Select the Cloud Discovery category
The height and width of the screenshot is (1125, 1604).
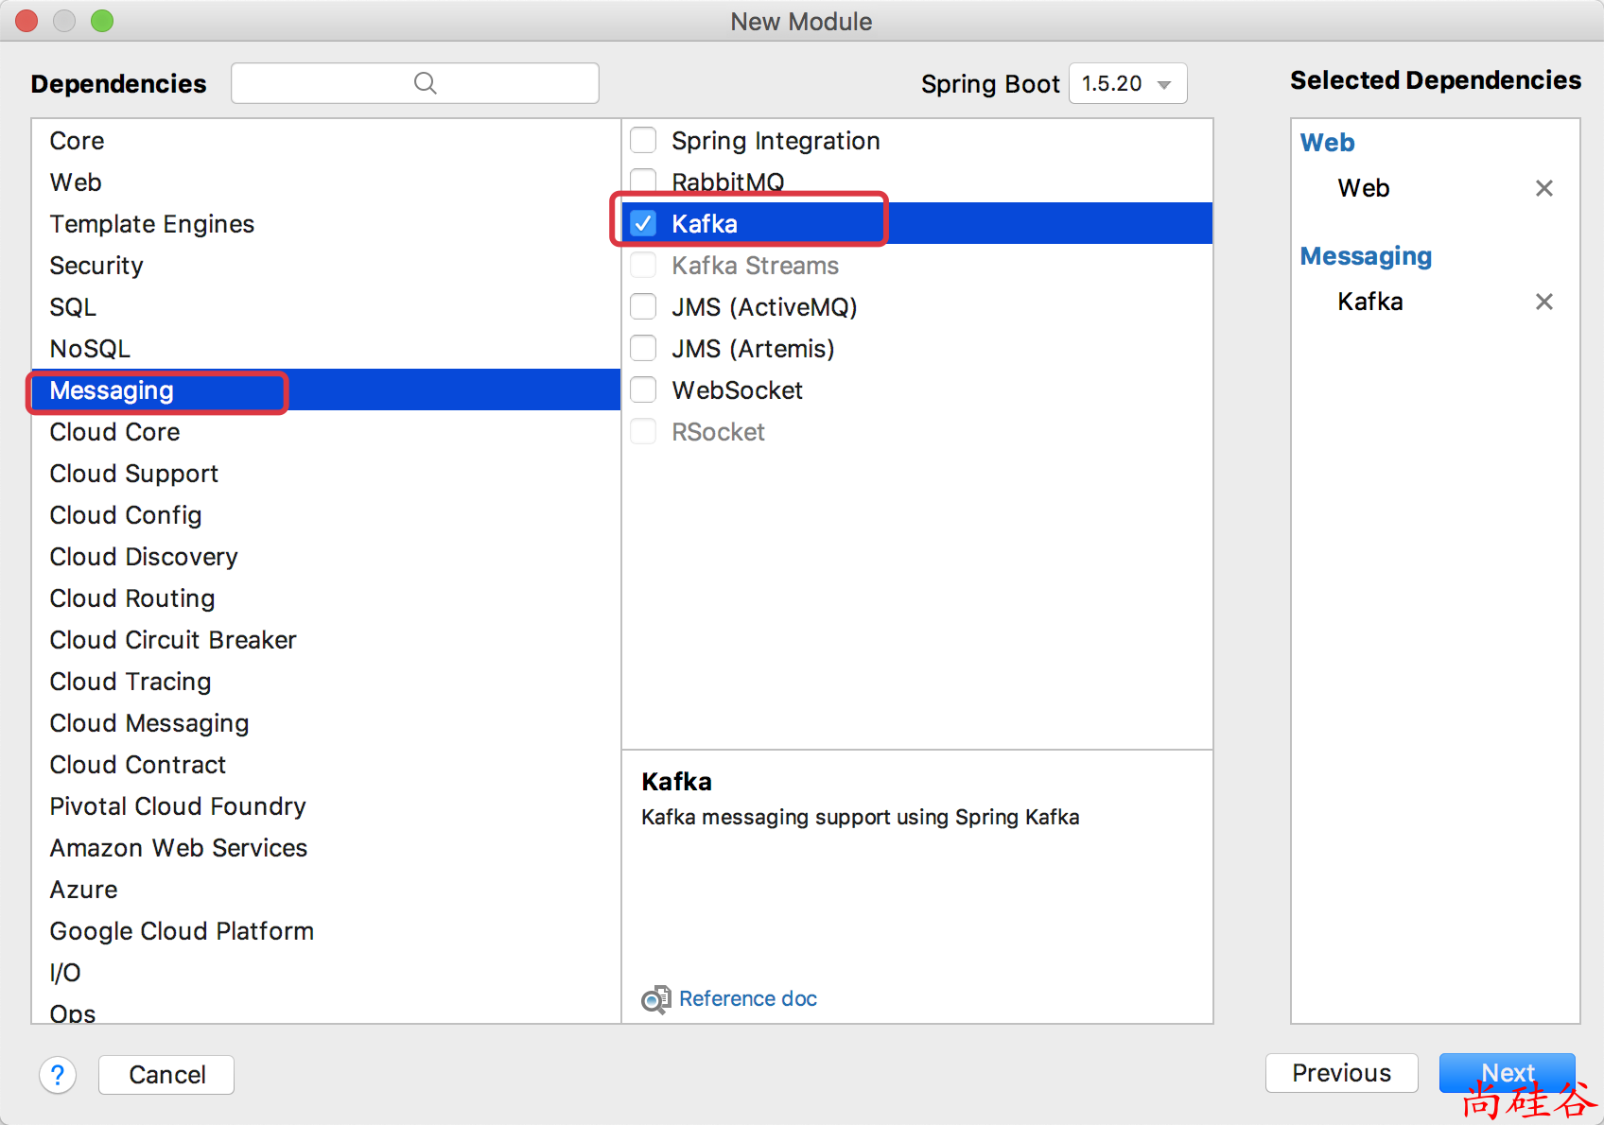point(325,557)
